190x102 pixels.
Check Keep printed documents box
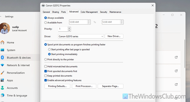pyautogui.click(x=46, y=76)
